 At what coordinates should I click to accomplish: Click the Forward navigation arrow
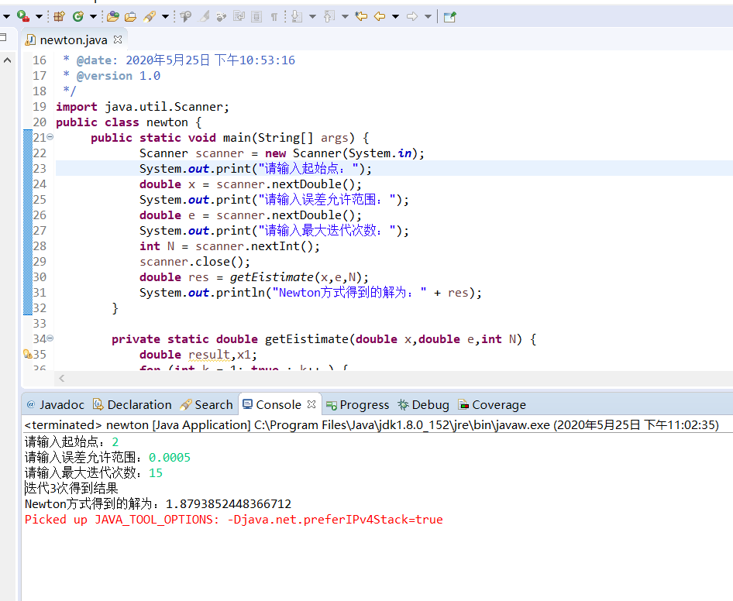tap(412, 17)
